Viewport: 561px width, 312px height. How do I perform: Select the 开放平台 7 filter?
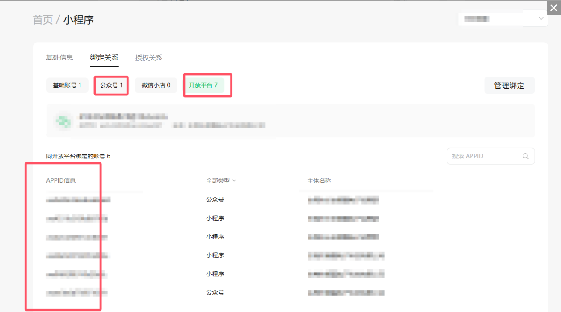[x=203, y=85]
